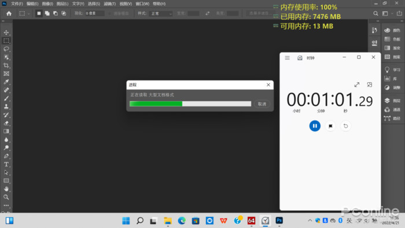
Task: Select the Horizontal Type tool
Action: click(6, 164)
